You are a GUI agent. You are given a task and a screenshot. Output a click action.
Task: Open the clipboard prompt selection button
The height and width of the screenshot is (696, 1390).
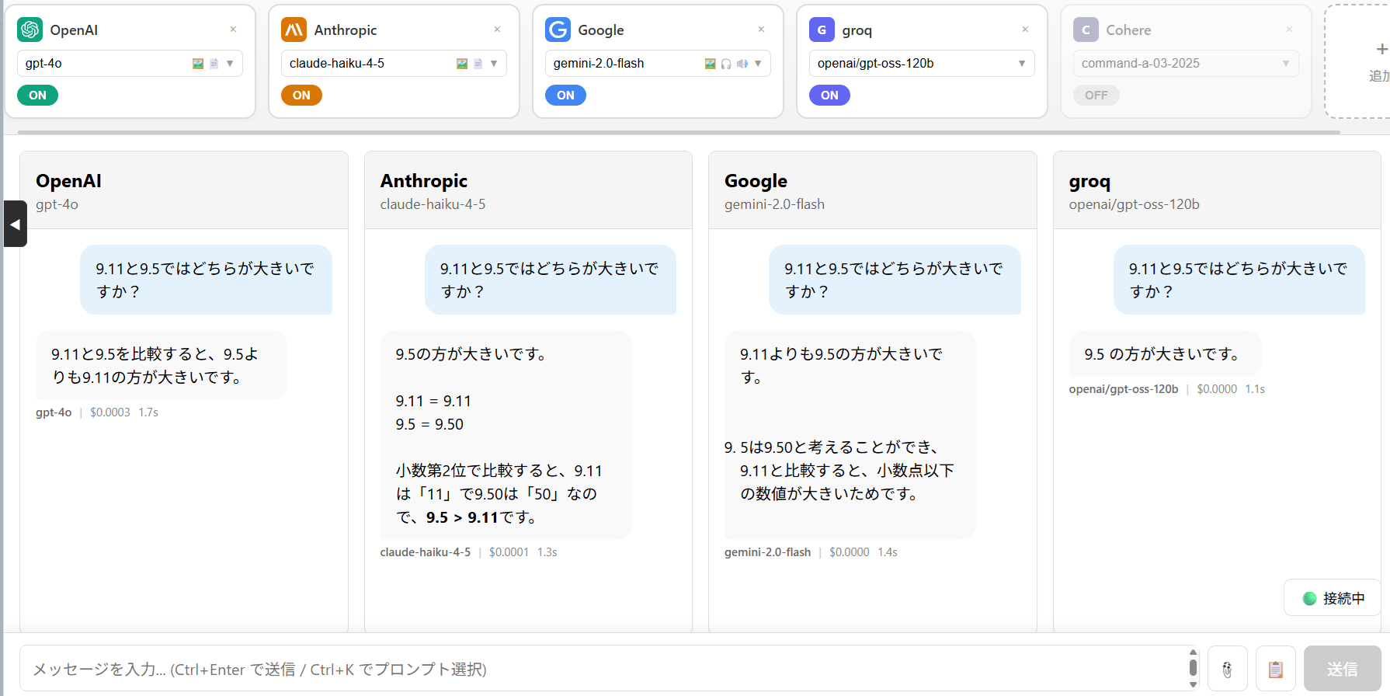(1275, 669)
